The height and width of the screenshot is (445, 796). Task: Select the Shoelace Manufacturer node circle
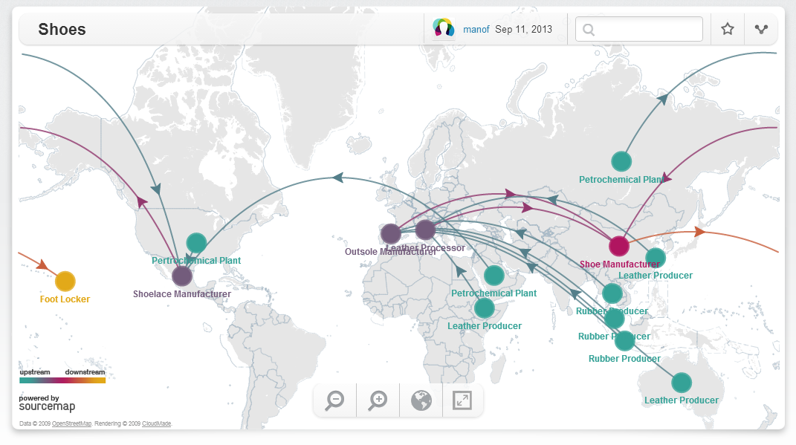point(182,276)
